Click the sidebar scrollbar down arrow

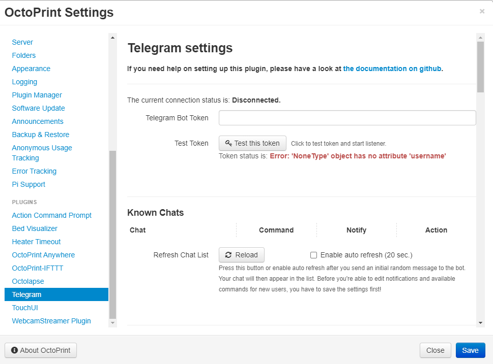point(112,323)
